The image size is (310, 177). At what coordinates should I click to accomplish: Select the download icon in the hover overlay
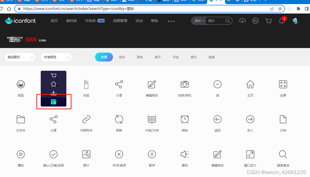(x=53, y=93)
